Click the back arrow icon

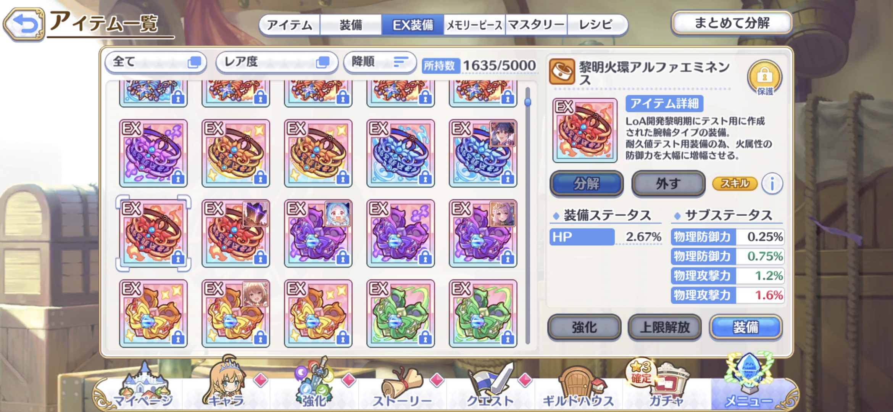(x=24, y=24)
